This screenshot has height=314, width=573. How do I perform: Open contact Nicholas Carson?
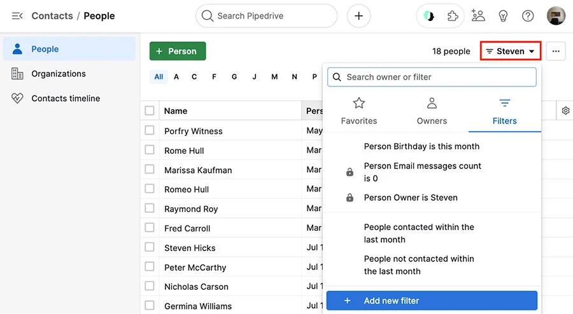click(196, 287)
